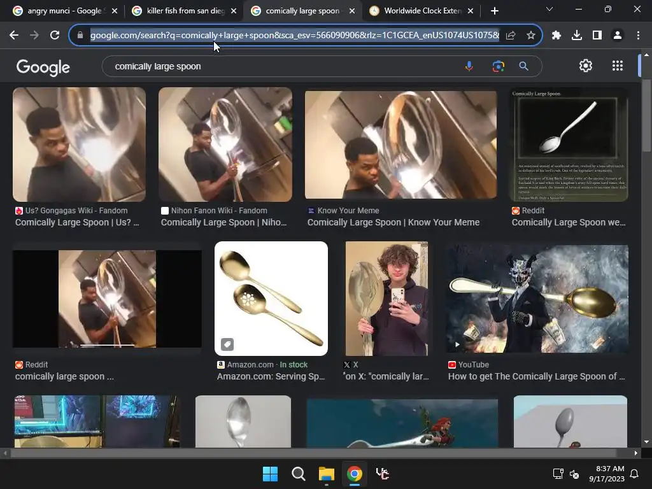The width and height of the screenshot is (652, 489).
Task: Search by image with Google Lens icon
Action: click(x=498, y=66)
